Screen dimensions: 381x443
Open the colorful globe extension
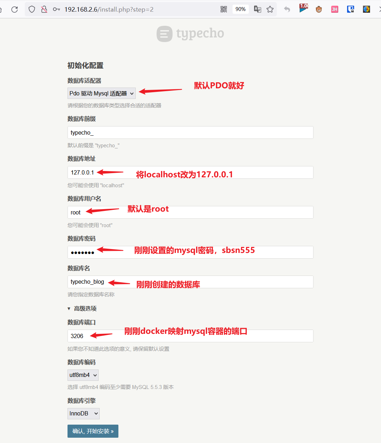pyautogui.click(x=366, y=9)
